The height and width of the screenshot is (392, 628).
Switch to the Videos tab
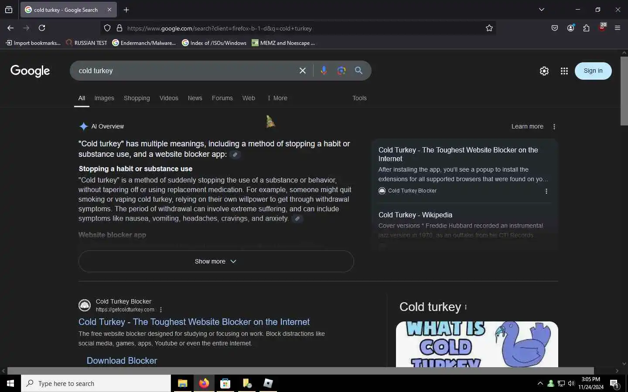coord(169,98)
